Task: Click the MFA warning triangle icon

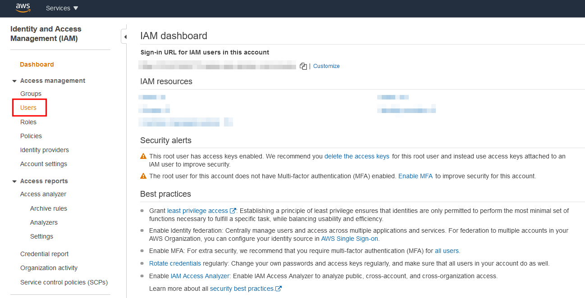Action: 143,176
